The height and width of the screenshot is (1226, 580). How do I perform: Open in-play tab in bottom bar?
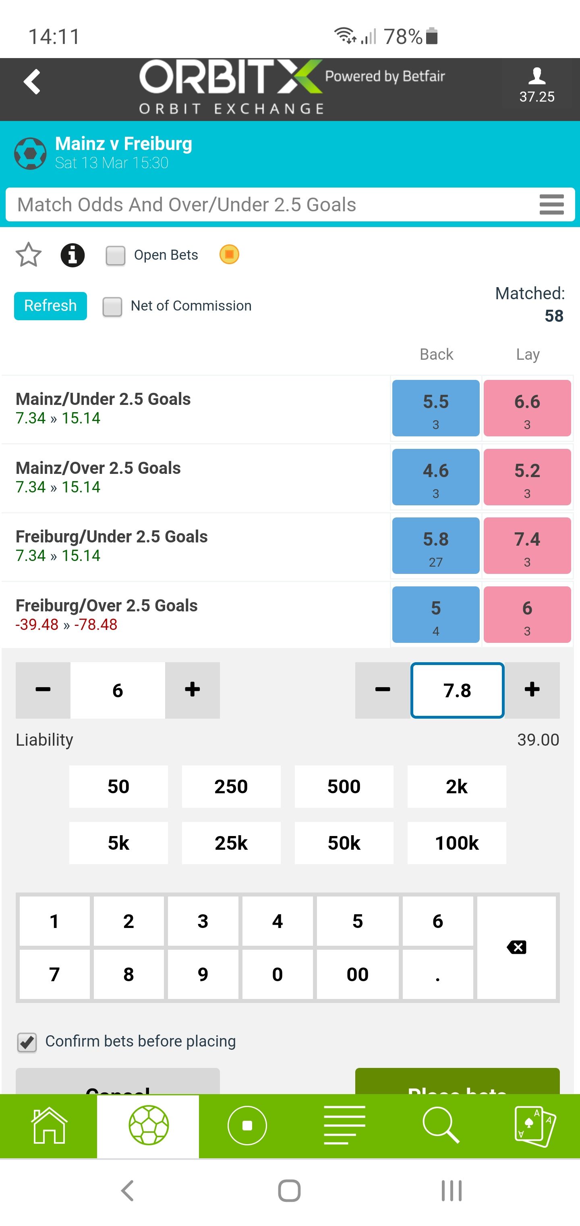(x=247, y=1126)
